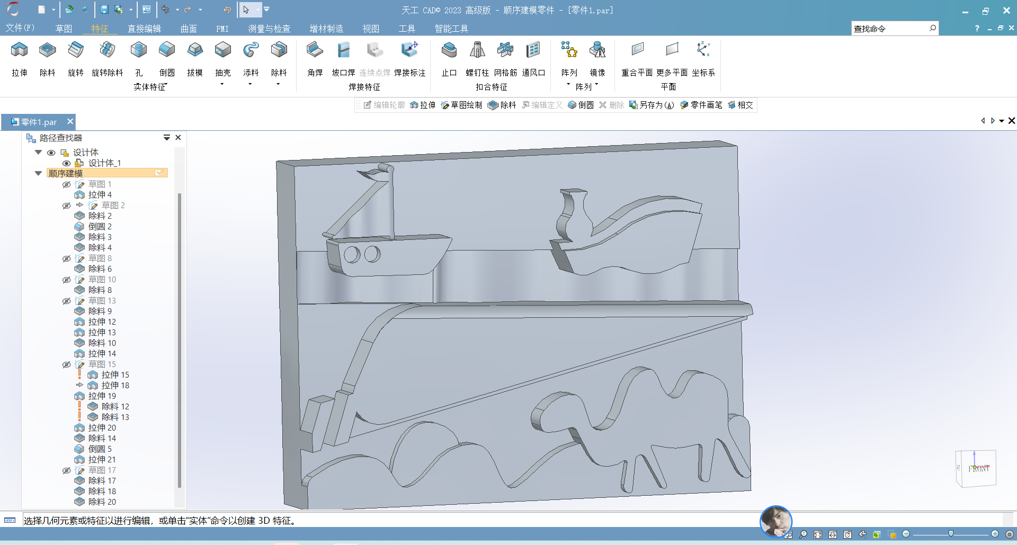Viewport: 1017px width, 545px height.
Task: Click 零件画笔 in the context toolbar
Action: (701, 105)
